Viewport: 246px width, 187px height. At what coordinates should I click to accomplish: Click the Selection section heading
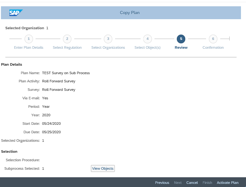pos(9,151)
